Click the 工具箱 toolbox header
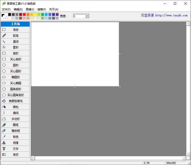 tap(15, 24)
